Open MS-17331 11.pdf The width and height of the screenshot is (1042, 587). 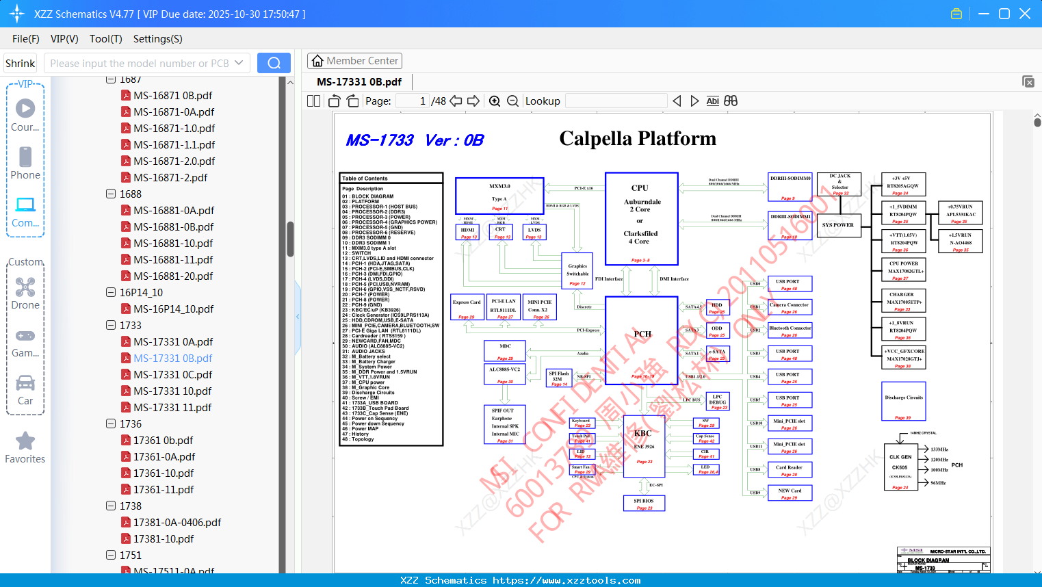click(172, 407)
